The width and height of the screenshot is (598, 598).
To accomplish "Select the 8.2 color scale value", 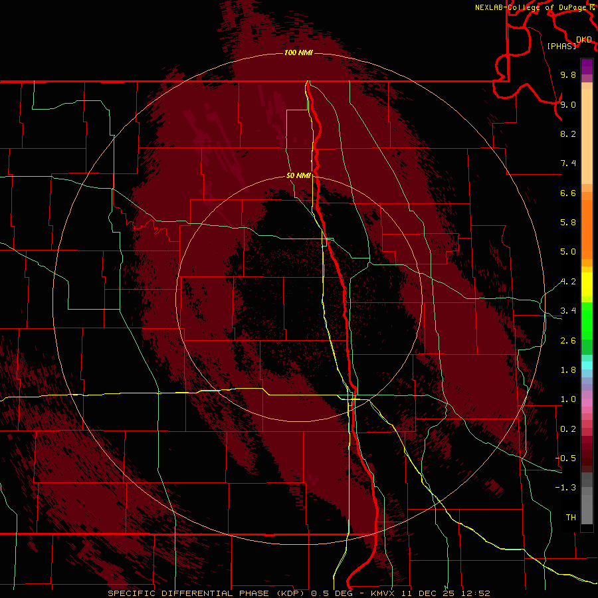I will pos(568,134).
